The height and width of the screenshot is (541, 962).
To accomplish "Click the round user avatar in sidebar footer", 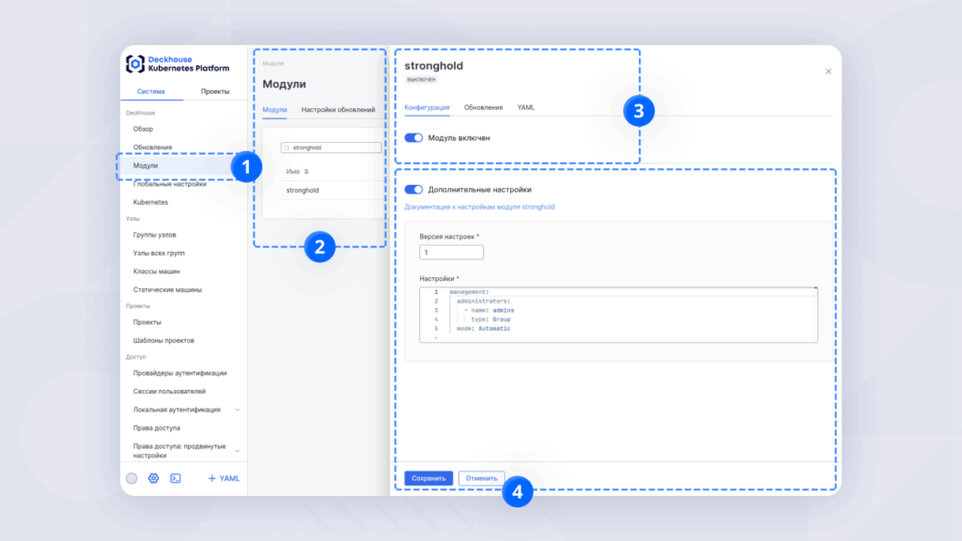I will coord(132,478).
